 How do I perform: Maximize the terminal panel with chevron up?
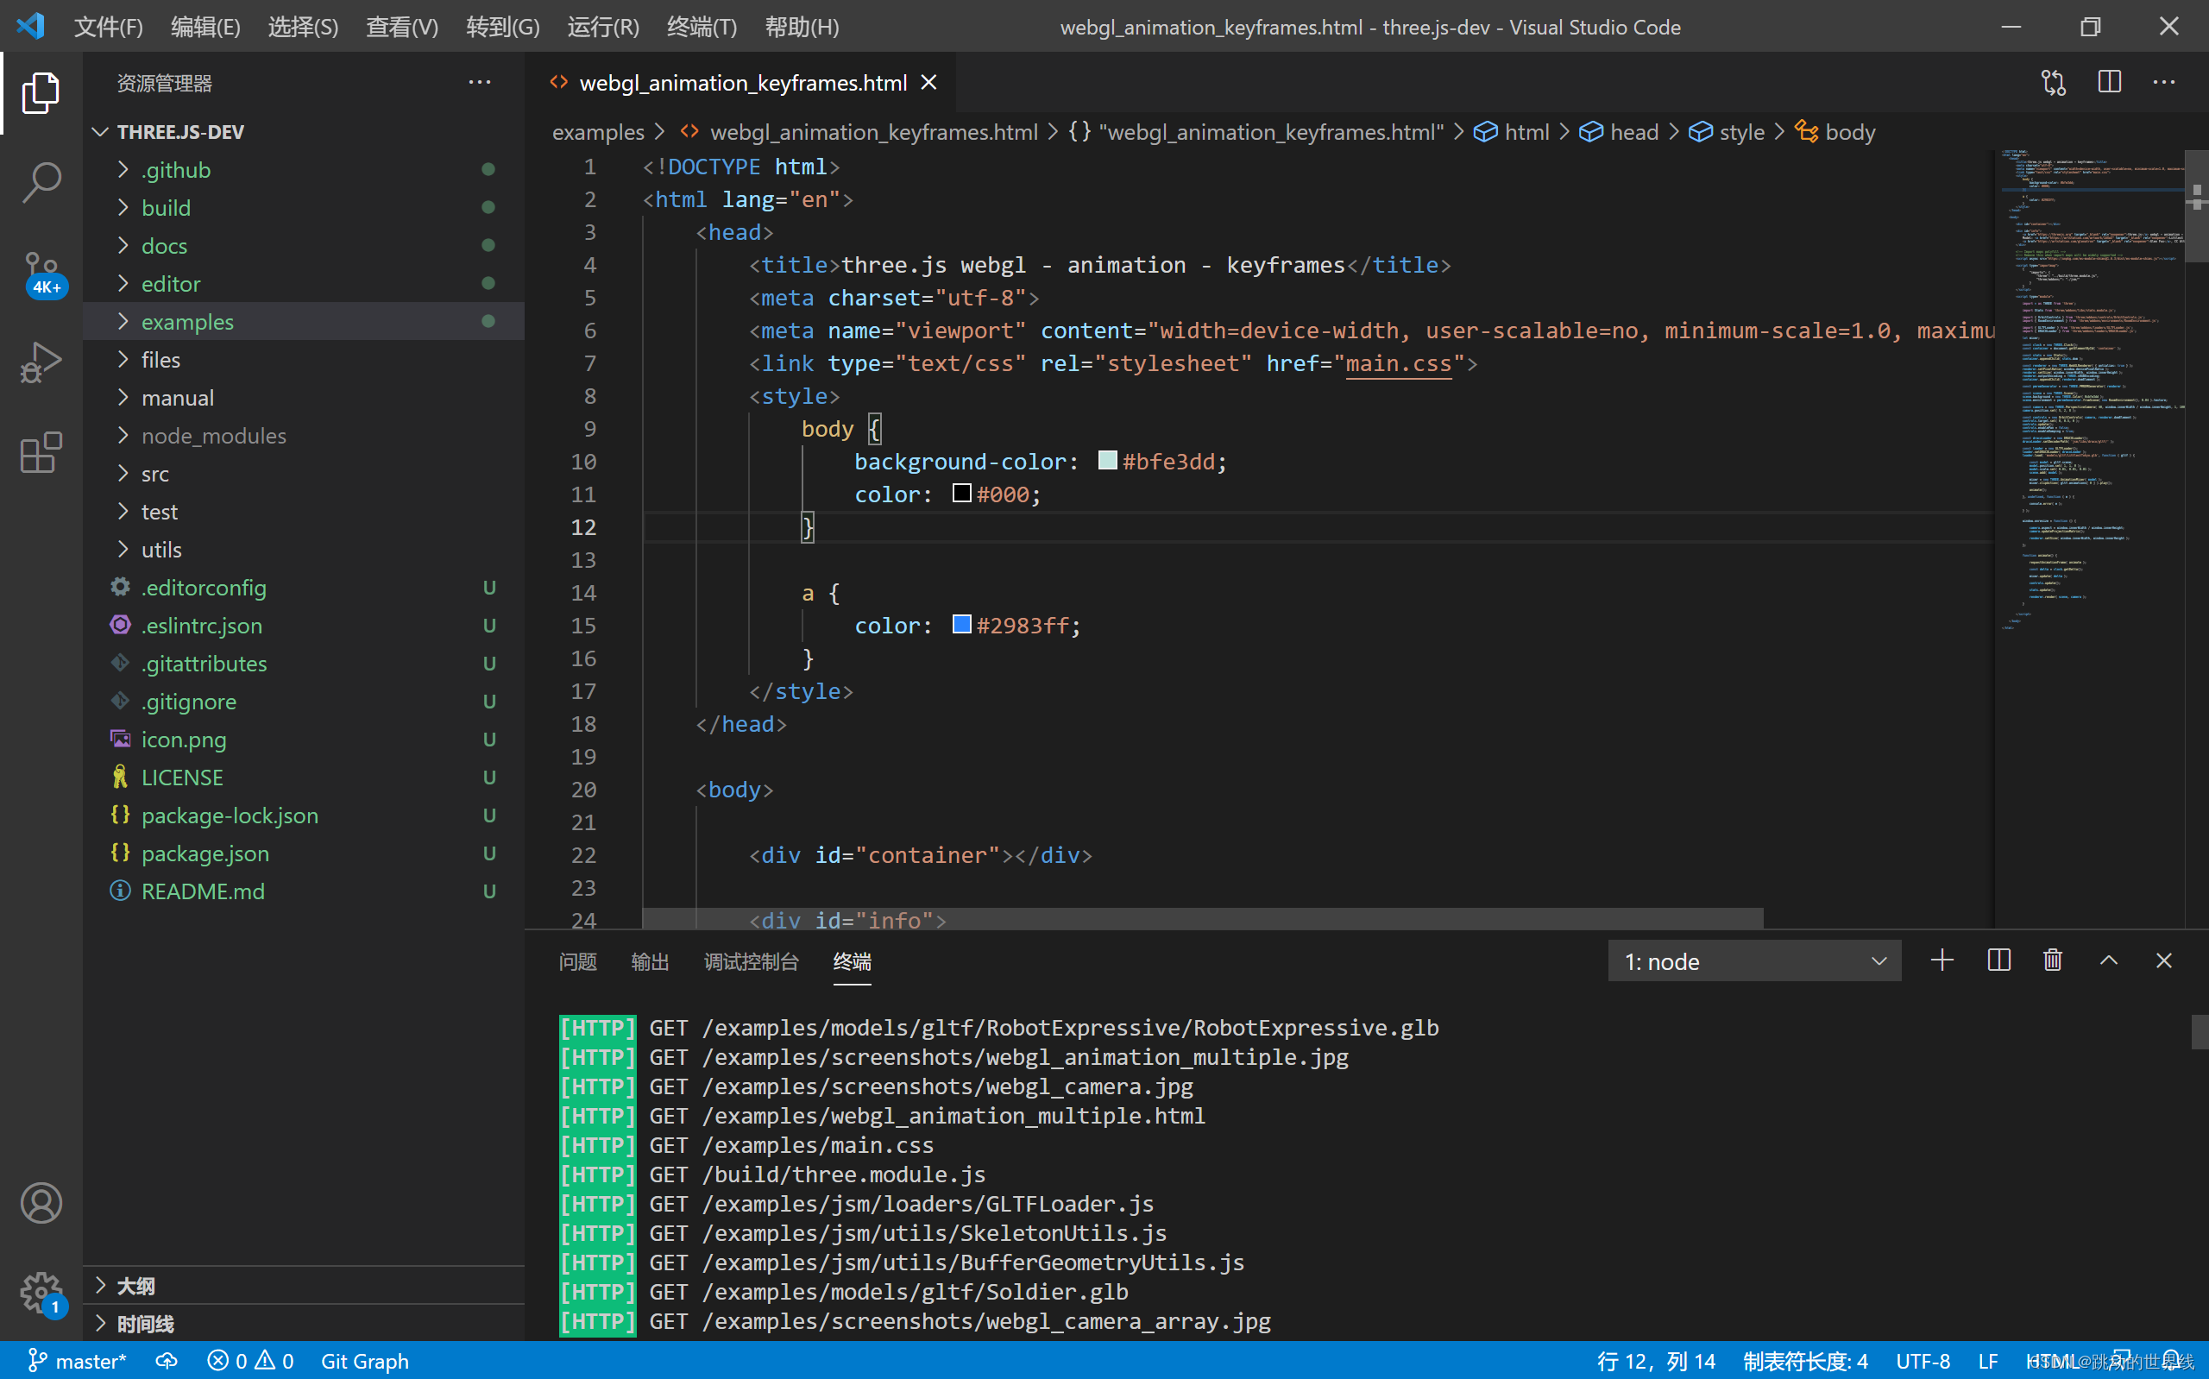2109,960
